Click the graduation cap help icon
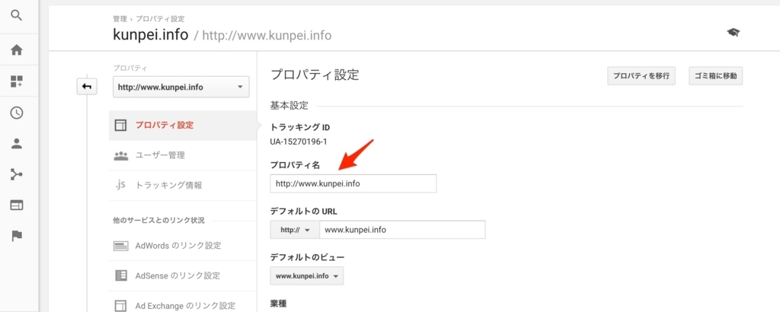 tap(734, 32)
